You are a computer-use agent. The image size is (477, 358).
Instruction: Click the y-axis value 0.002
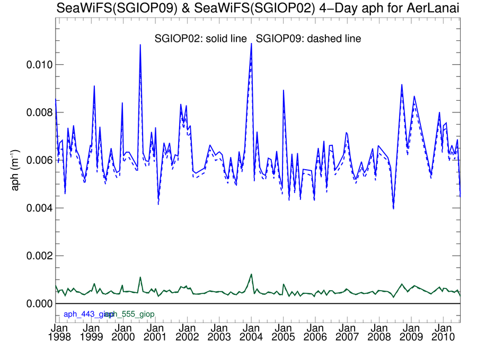tap(39, 256)
